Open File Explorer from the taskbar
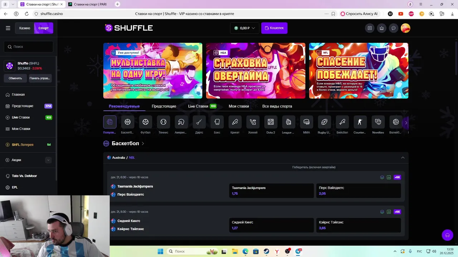Screen dimensions: 458x257 235,251
